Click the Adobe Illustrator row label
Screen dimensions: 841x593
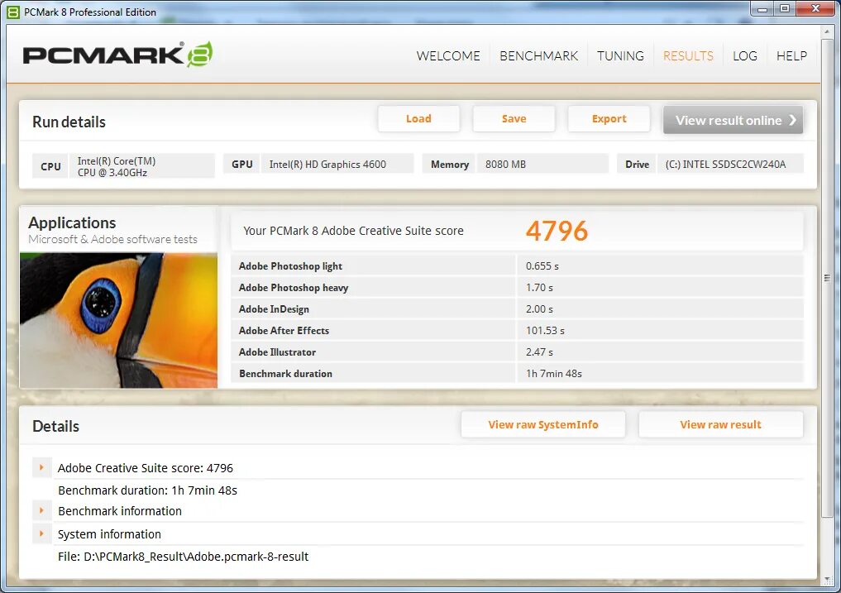point(277,352)
